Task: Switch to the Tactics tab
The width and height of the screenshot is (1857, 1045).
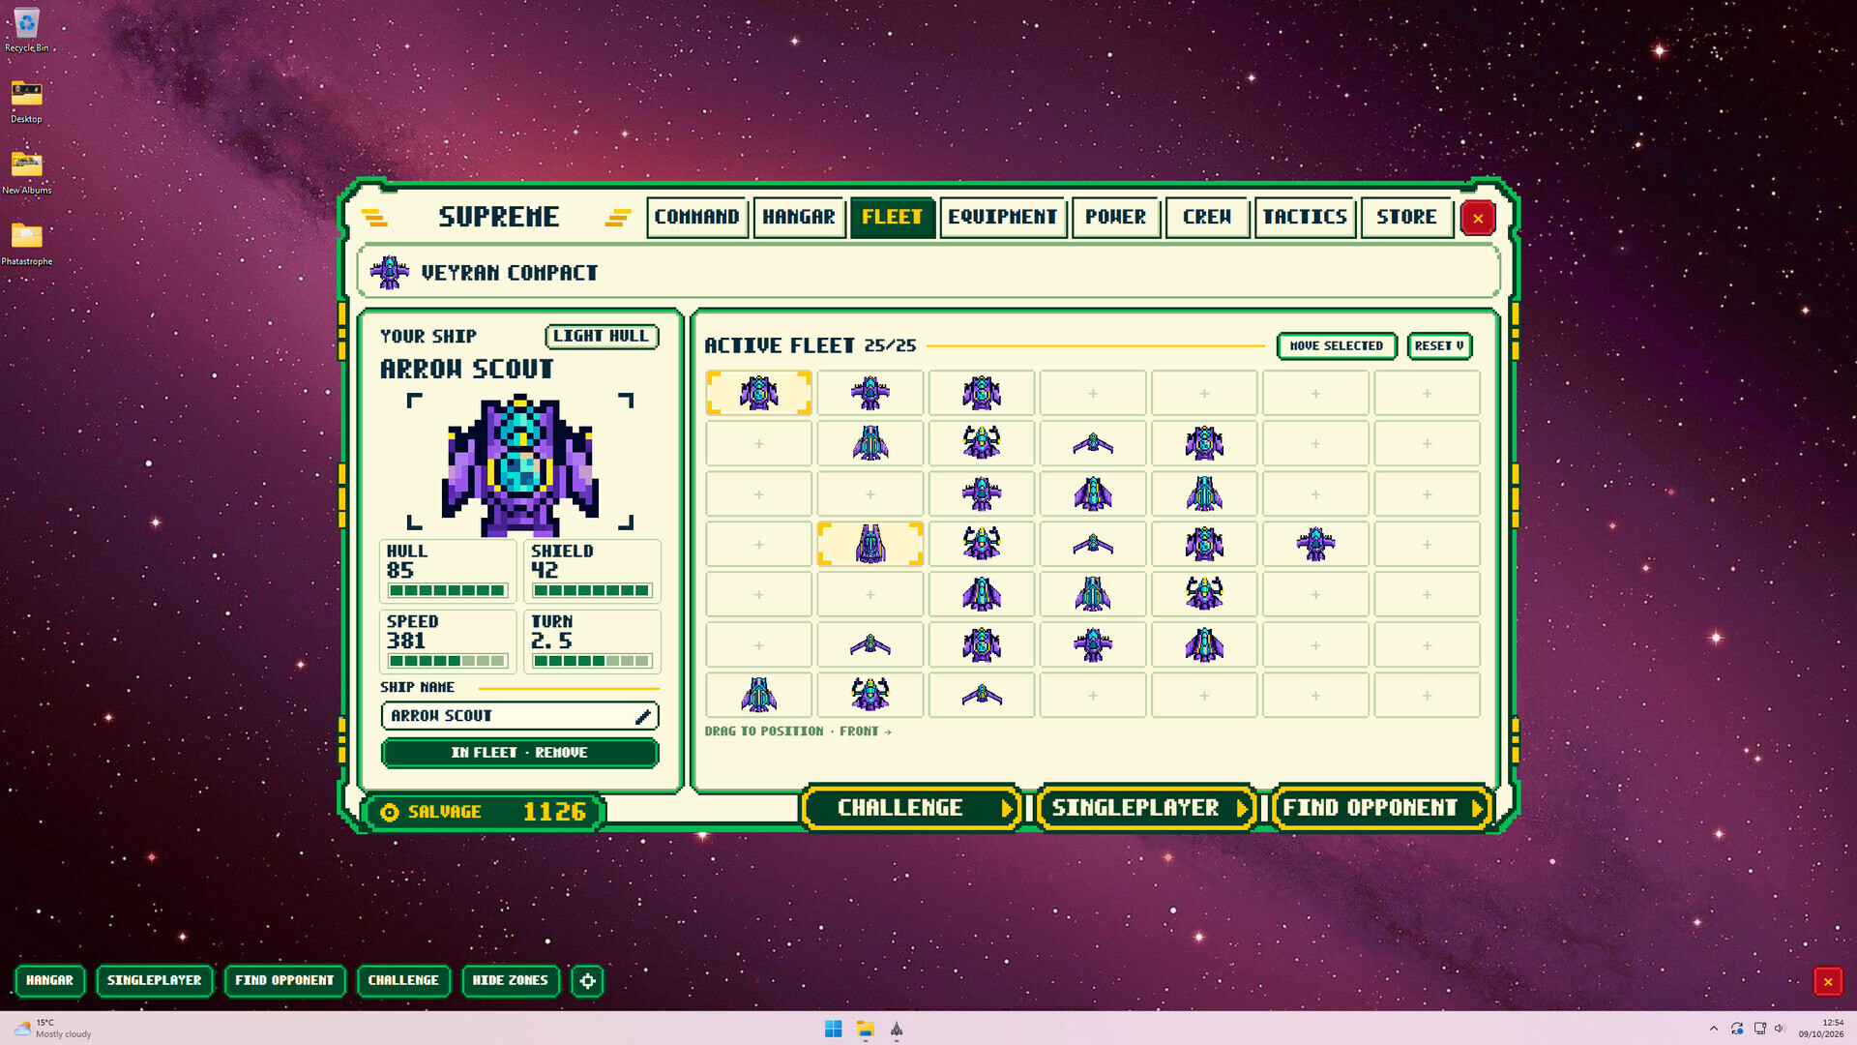Action: tap(1304, 217)
